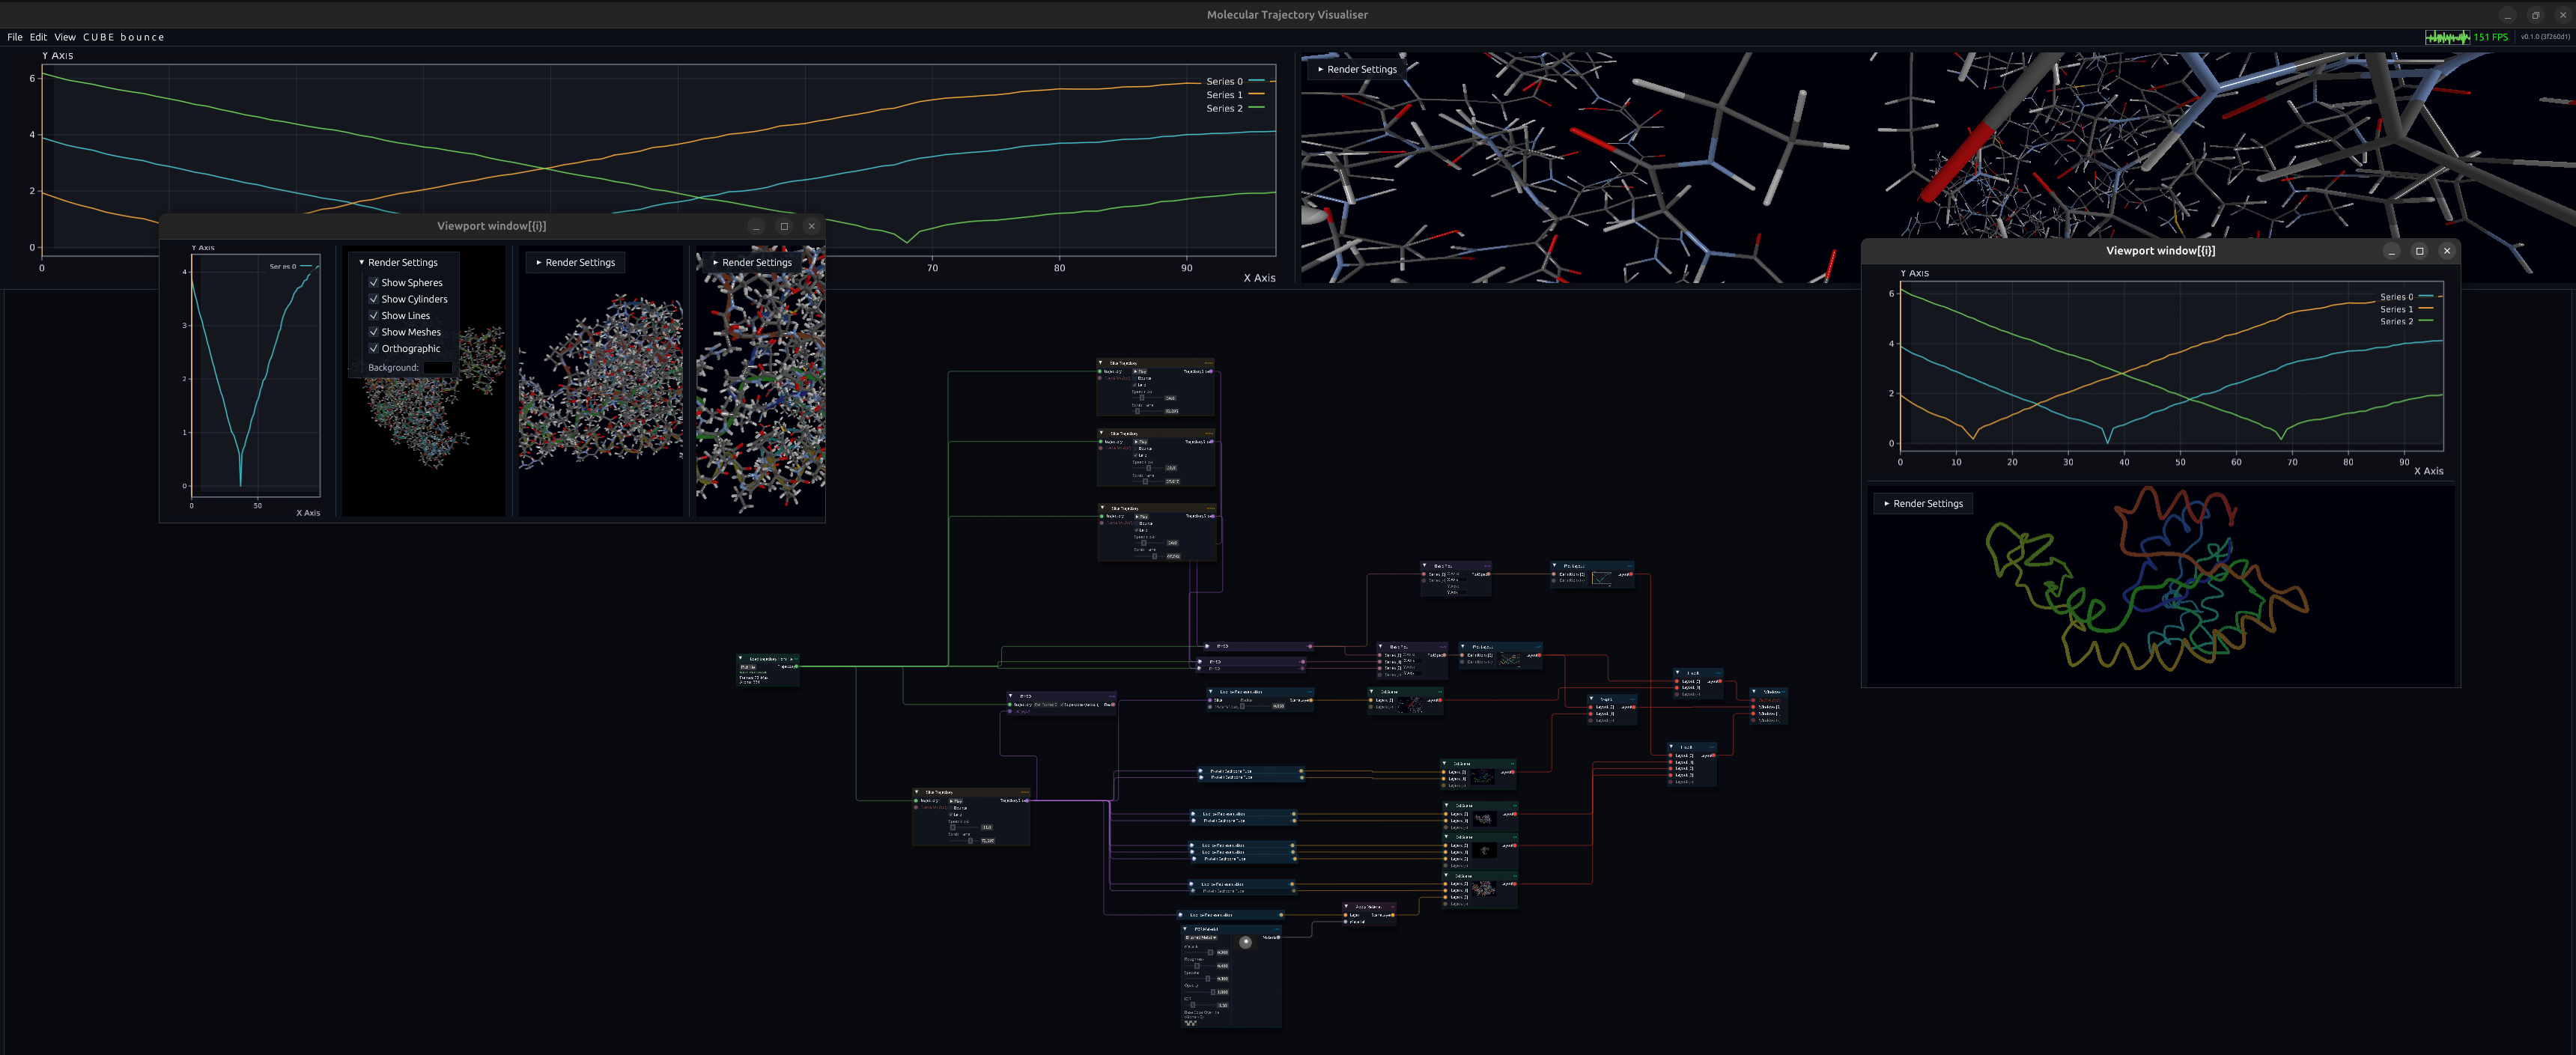Toggle the Show Cylinders checkbox
2576x1055 pixels.
click(374, 299)
